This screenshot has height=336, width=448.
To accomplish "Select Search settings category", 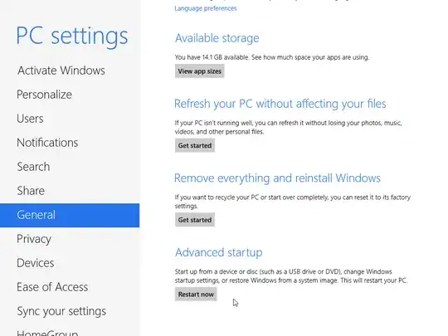I will [33, 167].
